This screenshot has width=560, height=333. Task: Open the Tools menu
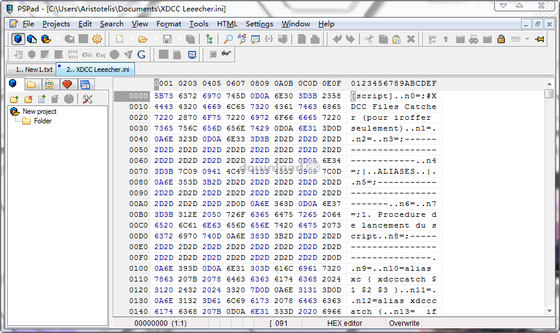(198, 24)
